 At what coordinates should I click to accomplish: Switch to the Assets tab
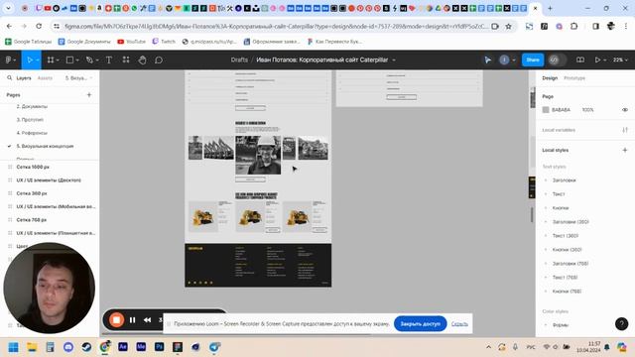pos(45,77)
